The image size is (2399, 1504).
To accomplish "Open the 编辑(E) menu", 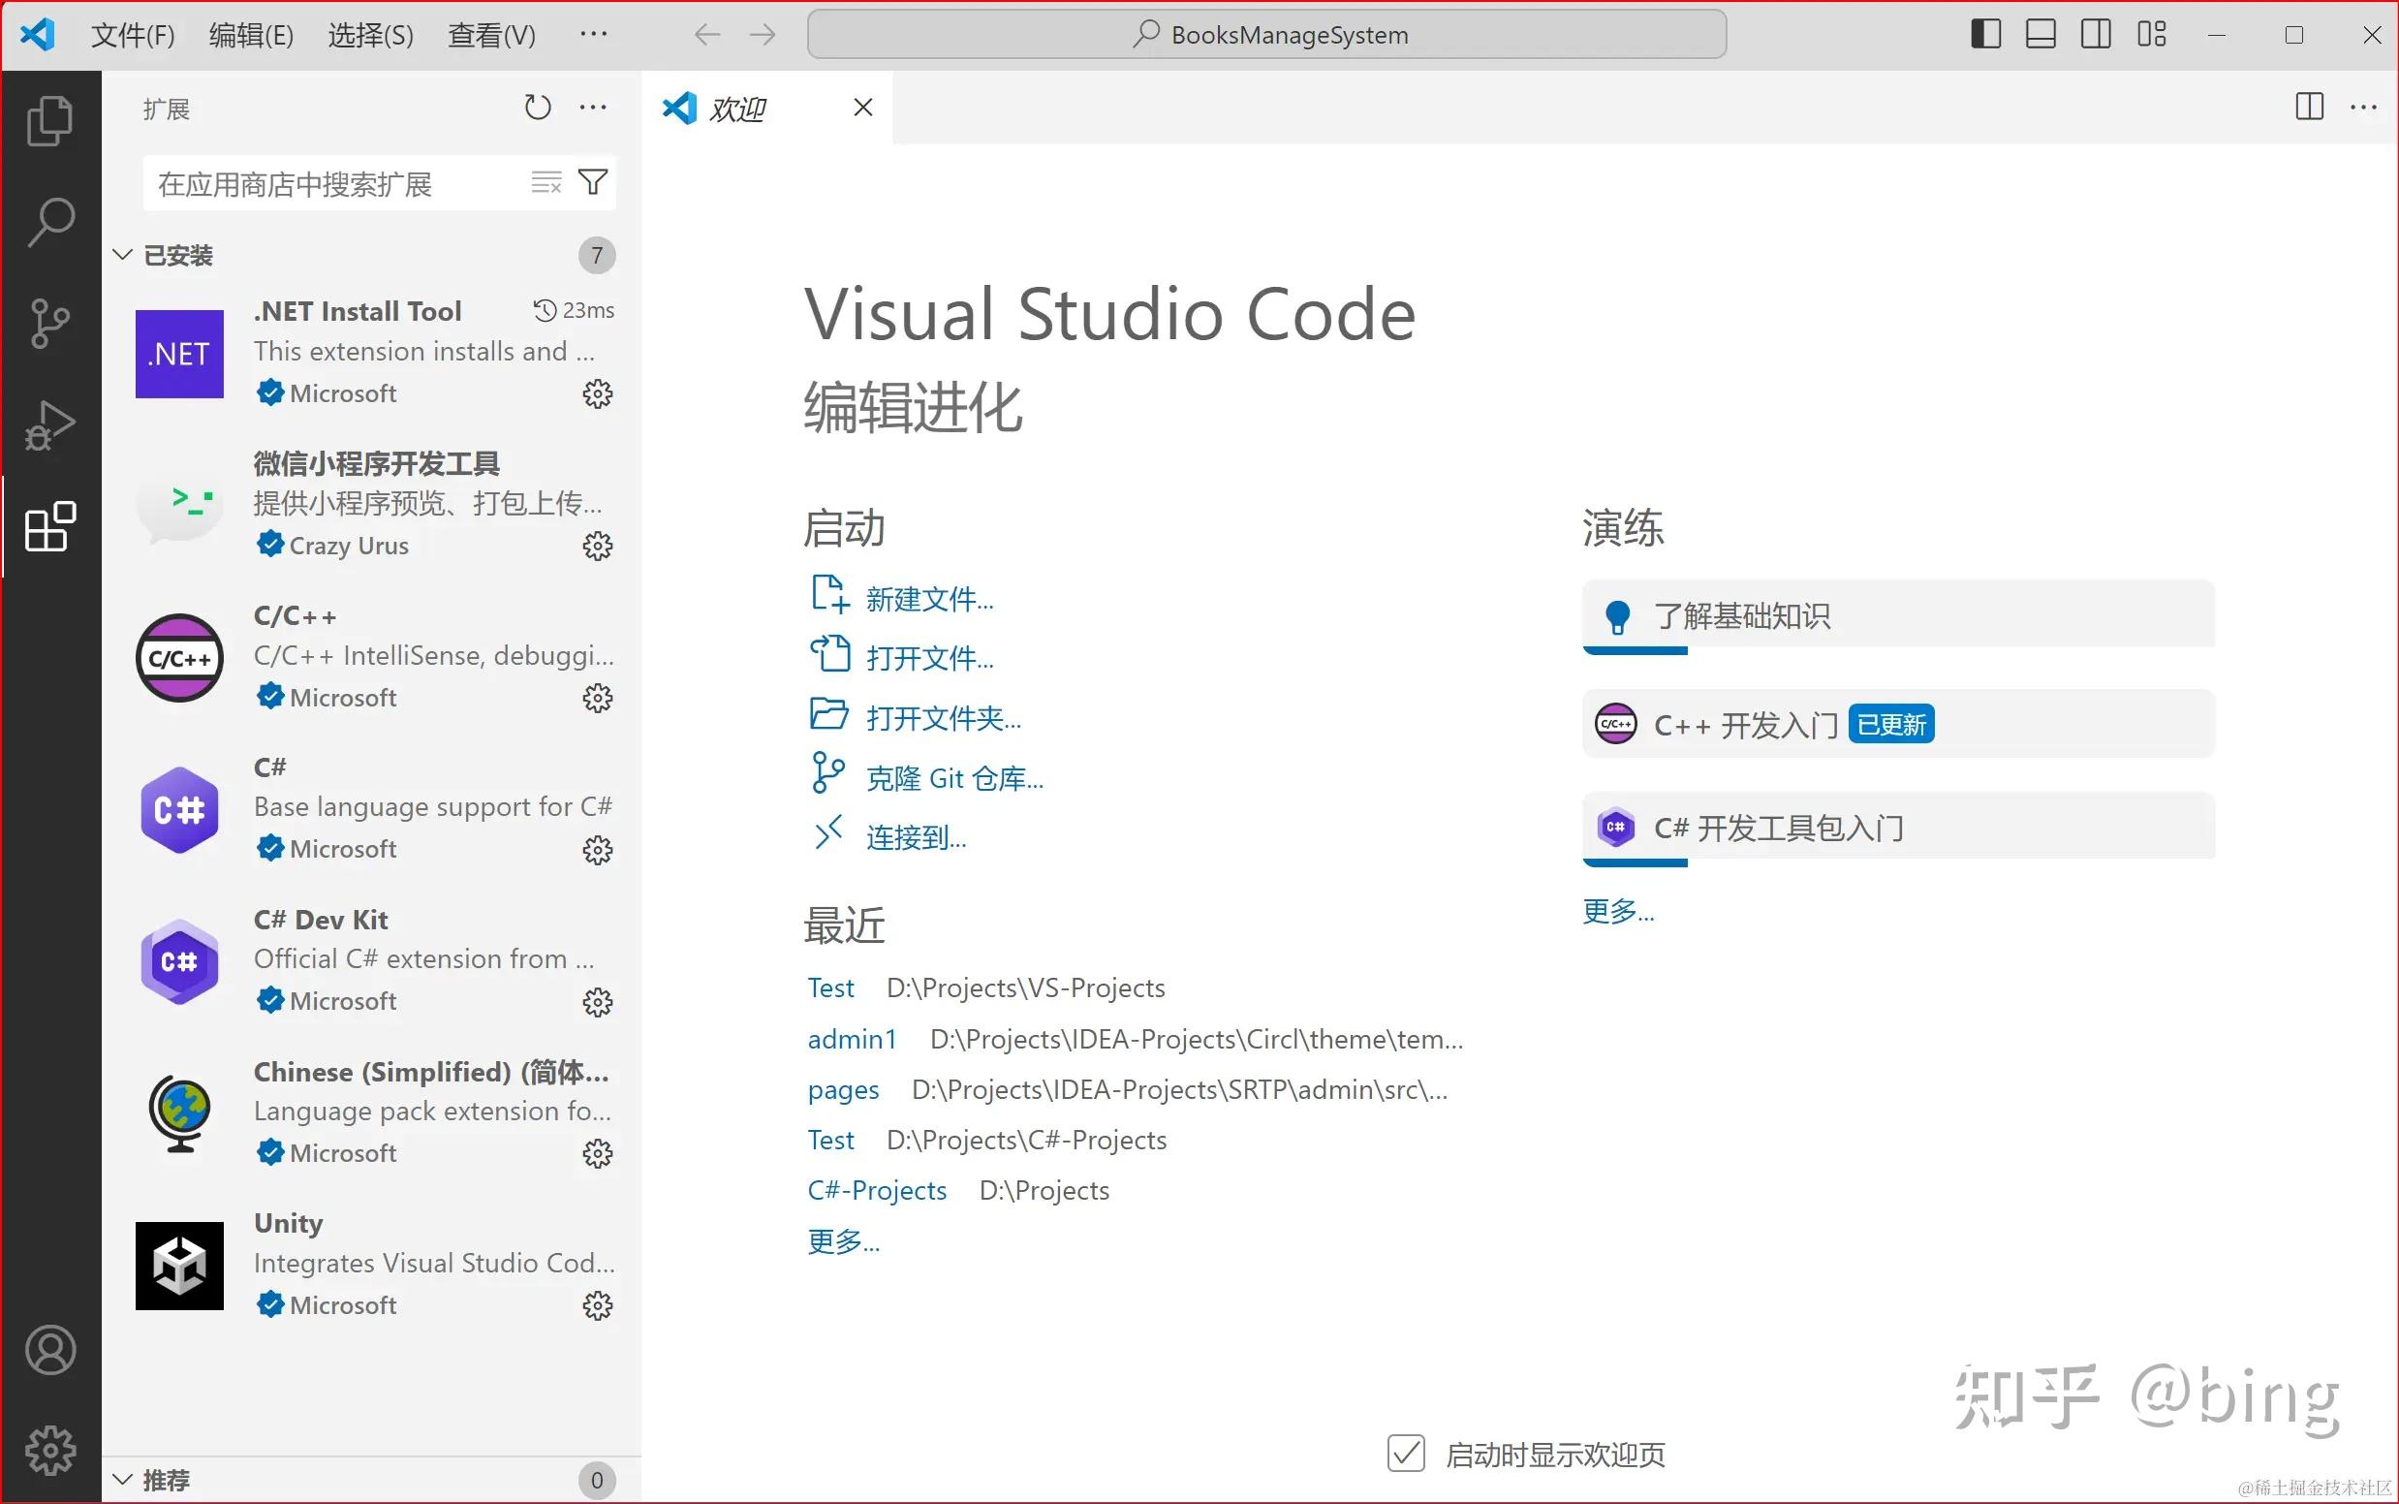I will 251,36.
